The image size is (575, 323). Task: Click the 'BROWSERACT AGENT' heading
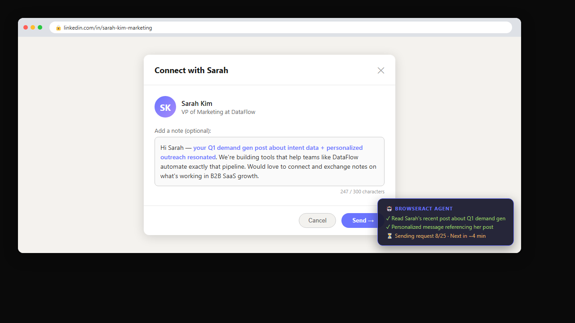[424, 209]
